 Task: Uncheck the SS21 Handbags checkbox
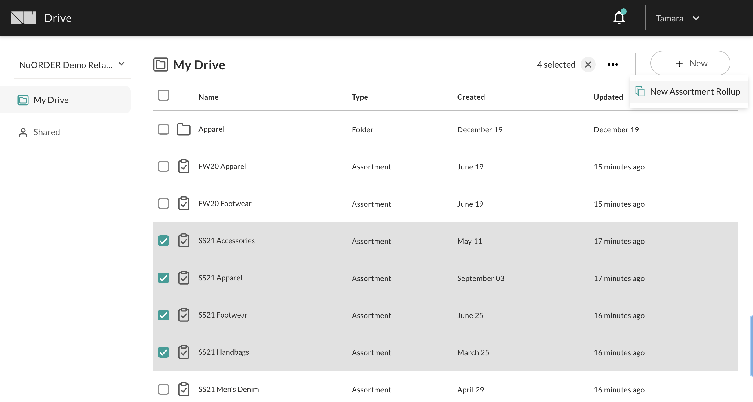(163, 352)
